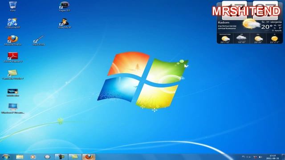Screen dimensions: 285x160
Task: Switch to the camera application taskbar button
Action: pos(61,157)
